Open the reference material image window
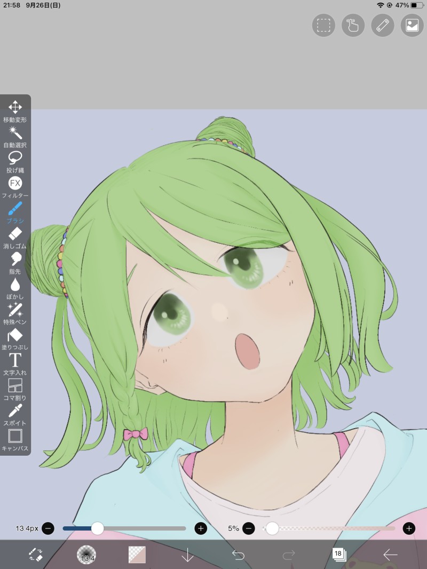 [412, 26]
